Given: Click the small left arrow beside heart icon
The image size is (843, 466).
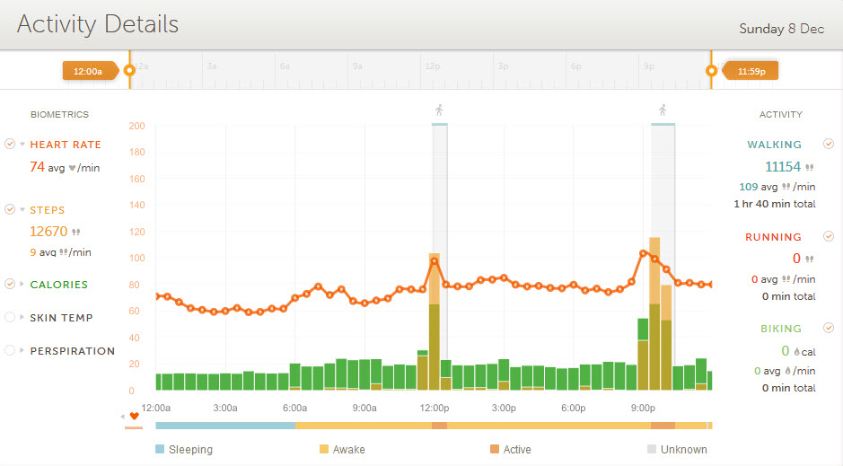Looking at the screenshot, I should coord(123,417).
